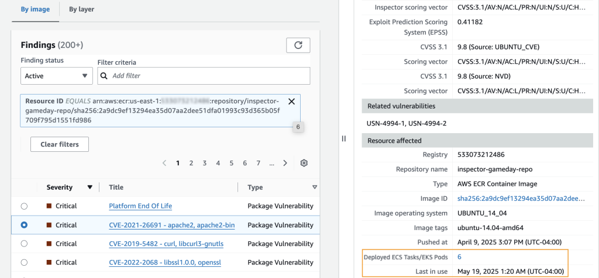Sort findings by Severity column
599x278 pixels.
89,187
